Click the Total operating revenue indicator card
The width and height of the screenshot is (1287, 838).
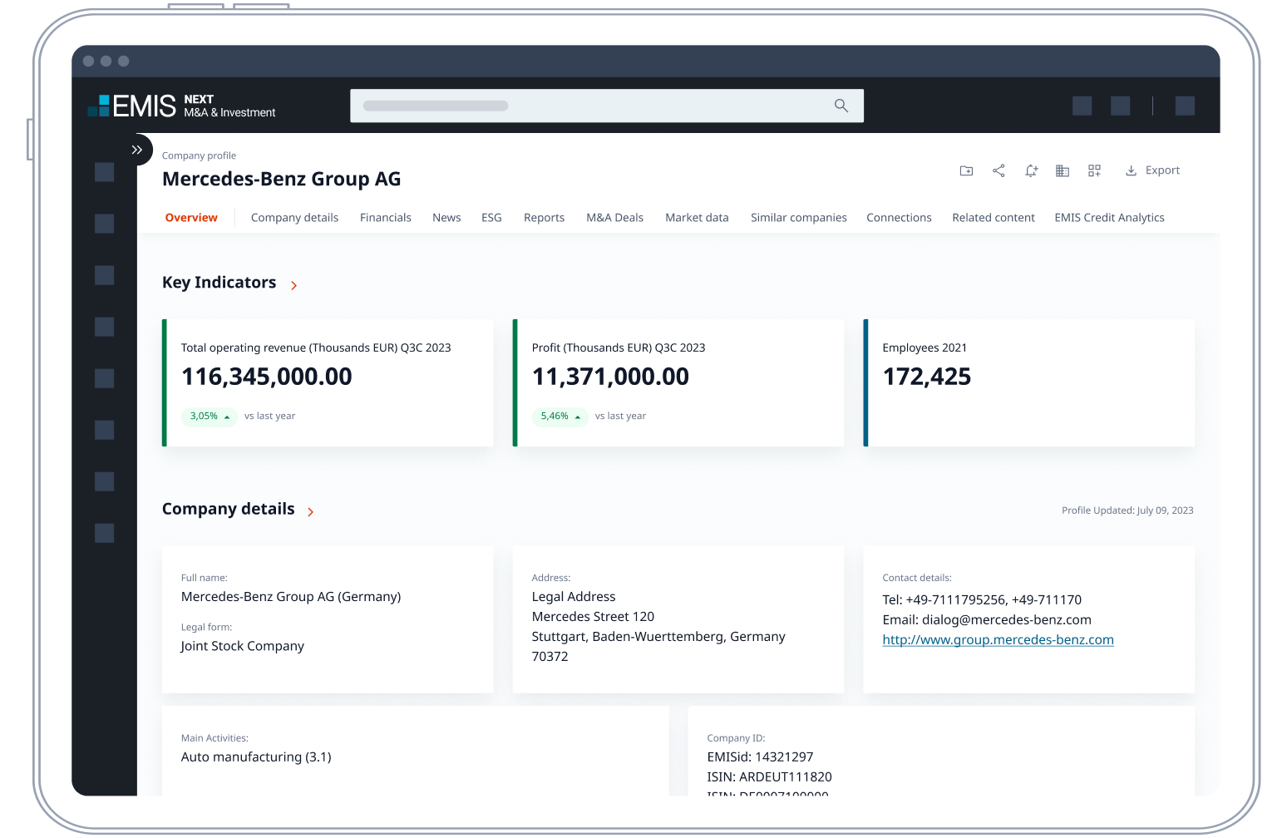click(328, 382)
